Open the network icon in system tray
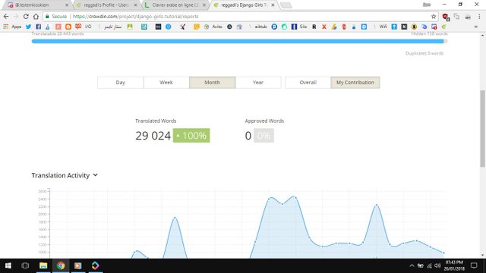The image size is (486, 273). tap(429, 265)
